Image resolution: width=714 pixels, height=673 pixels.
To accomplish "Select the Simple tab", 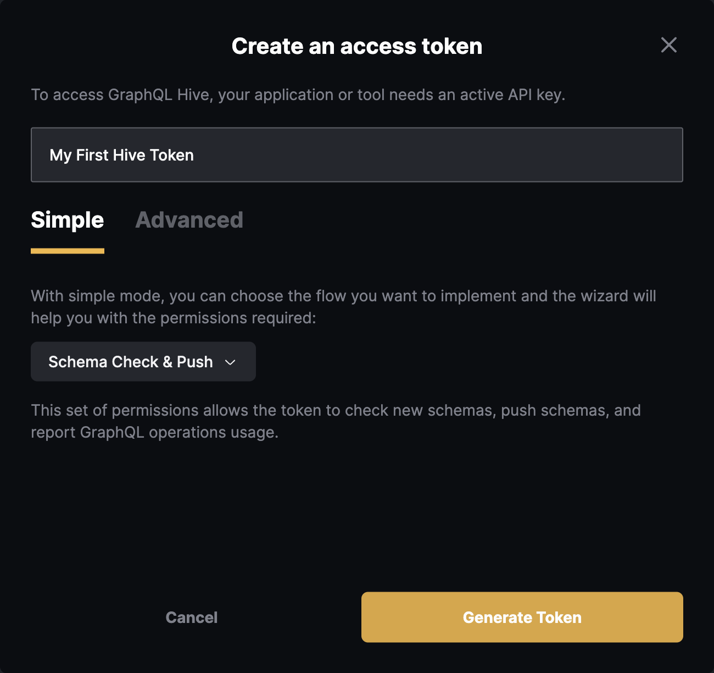I will coord(67,220).
